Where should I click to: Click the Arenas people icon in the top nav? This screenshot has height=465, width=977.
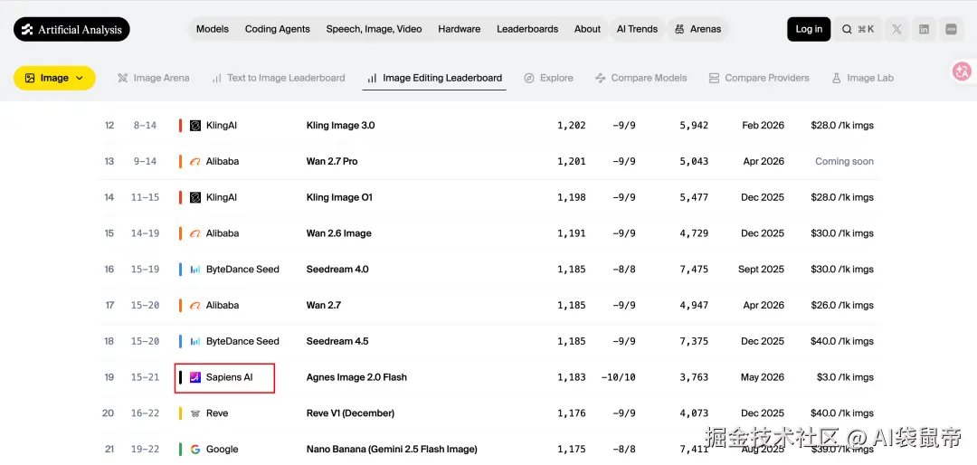[679, 29]
